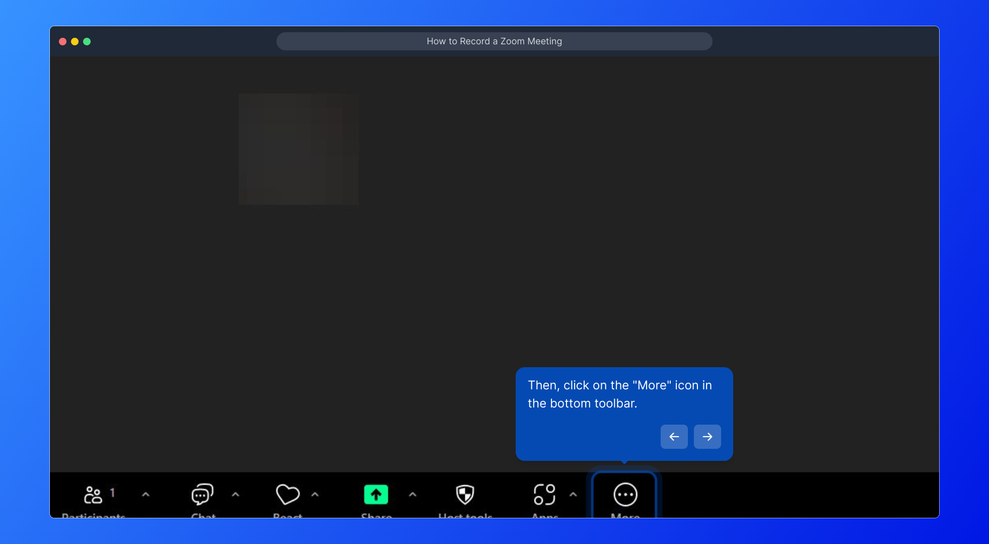Expand the chevron next to Participants
This screenshot has height=544, width=989.
coord(146,495)
